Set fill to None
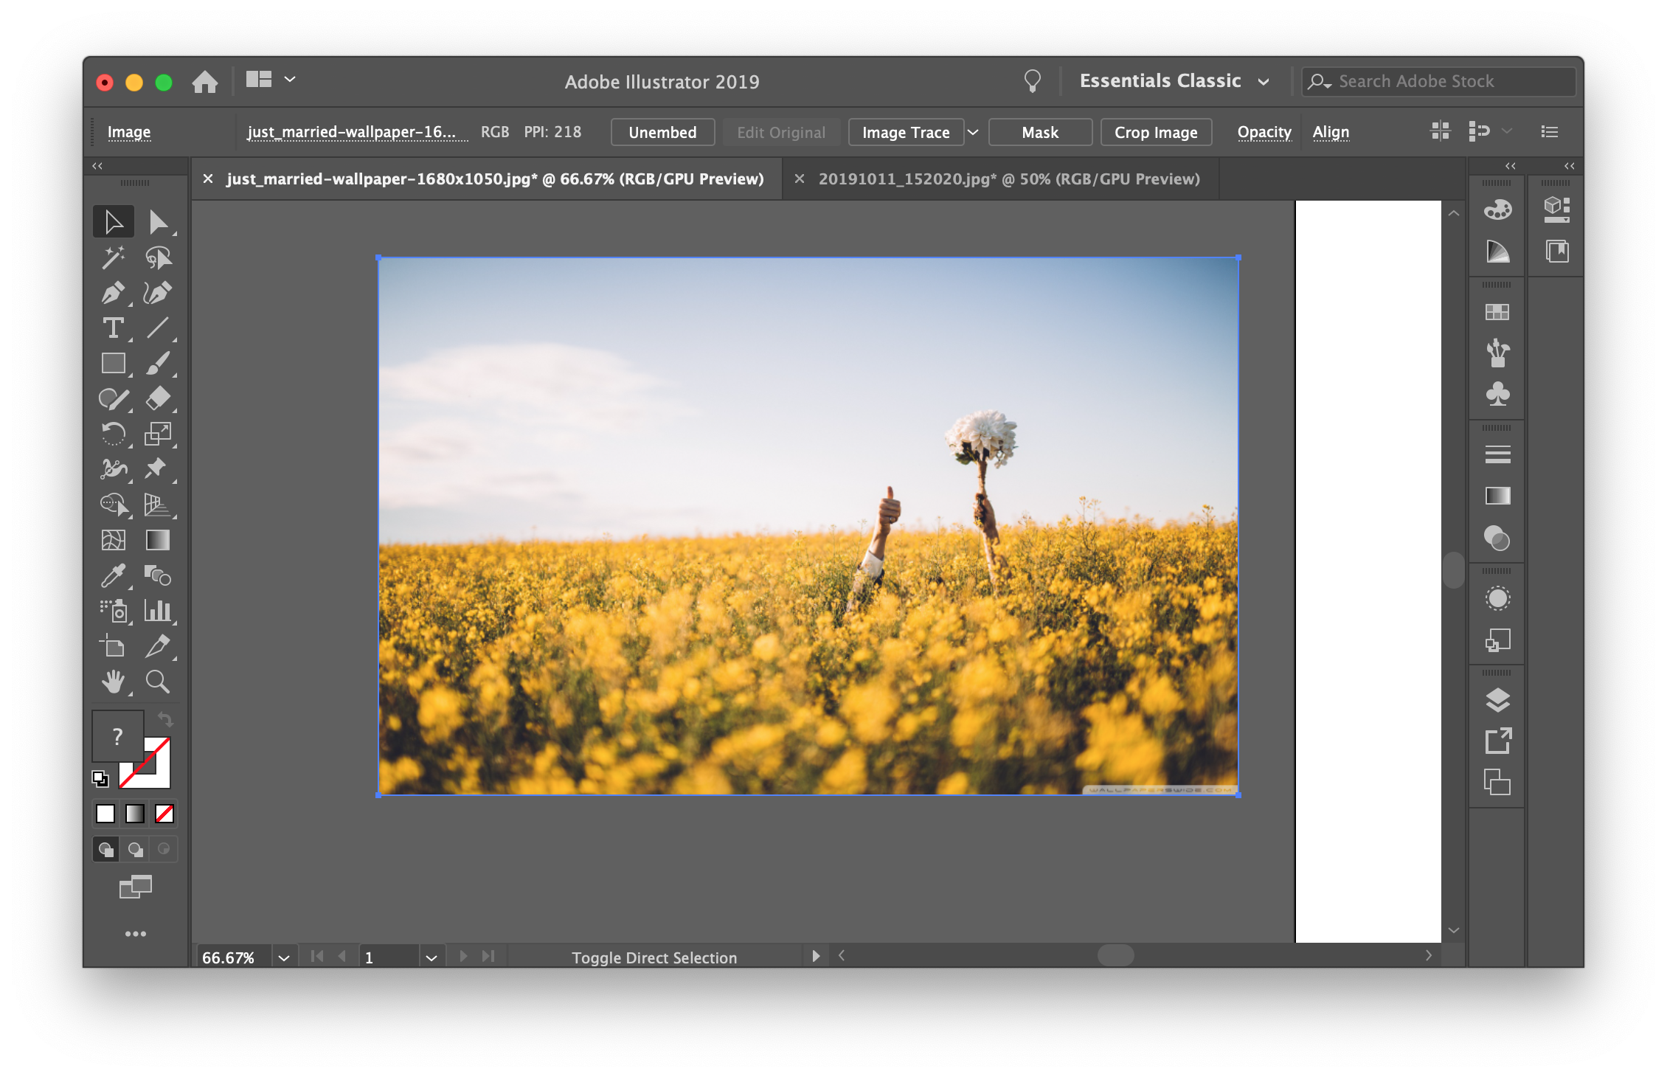Viewport: 1667px width, 1077px height. pyautogui.click(x=164, y=814)
